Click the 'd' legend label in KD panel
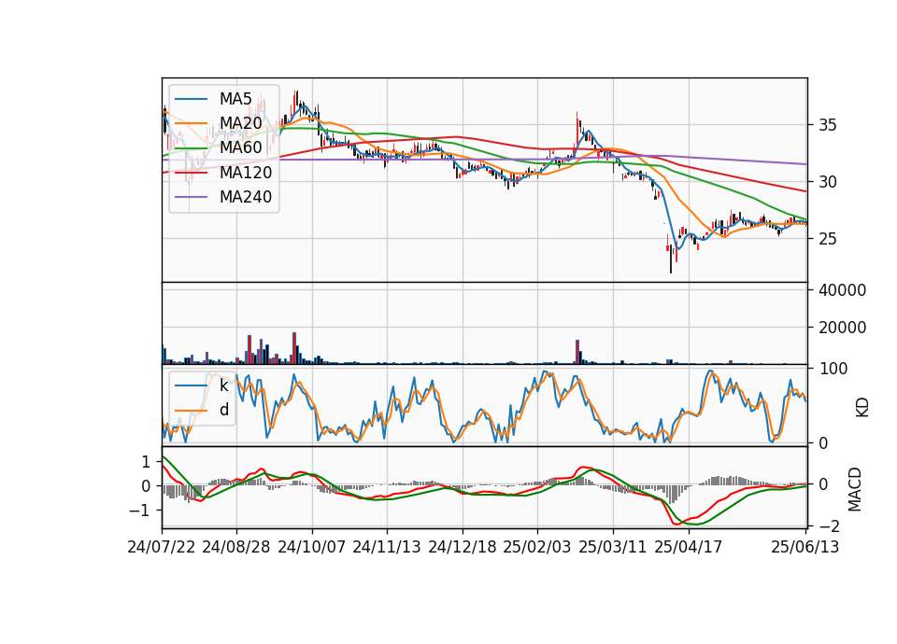Viewport: 897px width, 644px height. 224,410
